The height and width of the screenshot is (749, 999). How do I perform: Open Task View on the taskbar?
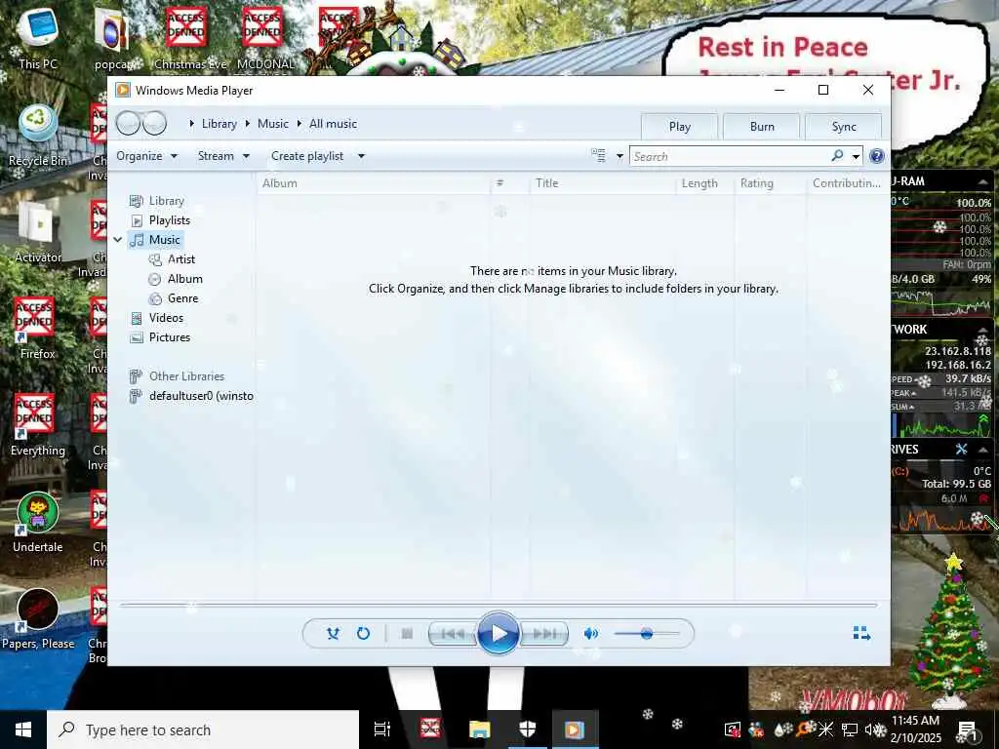click(x=382, y=729)
